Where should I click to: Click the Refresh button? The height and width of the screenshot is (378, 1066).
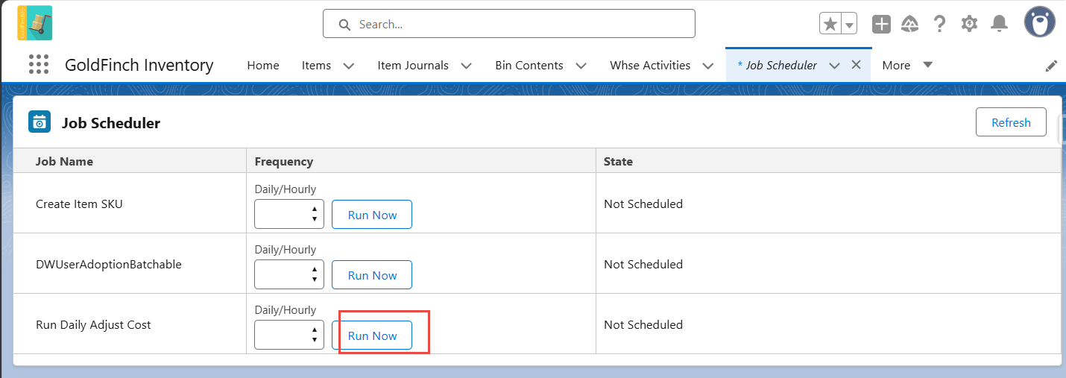click(1011, 122)
